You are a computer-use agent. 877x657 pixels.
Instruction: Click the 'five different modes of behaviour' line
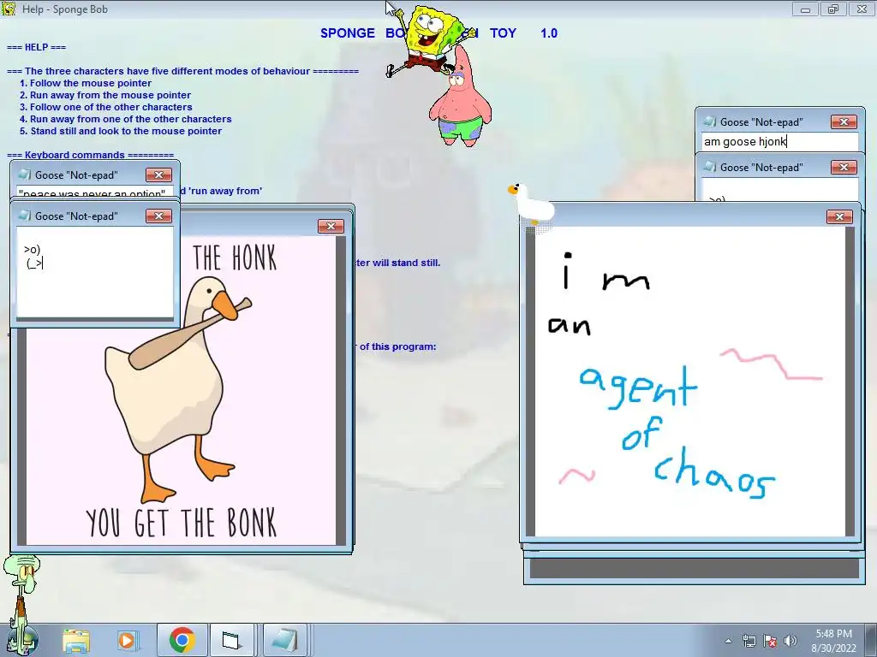(182, 71)
